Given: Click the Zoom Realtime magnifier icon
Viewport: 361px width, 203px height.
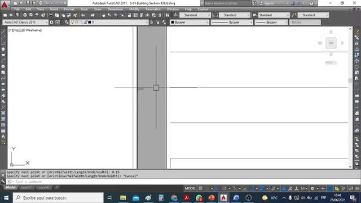Looking at the screenshot, I should coord(109,15).
